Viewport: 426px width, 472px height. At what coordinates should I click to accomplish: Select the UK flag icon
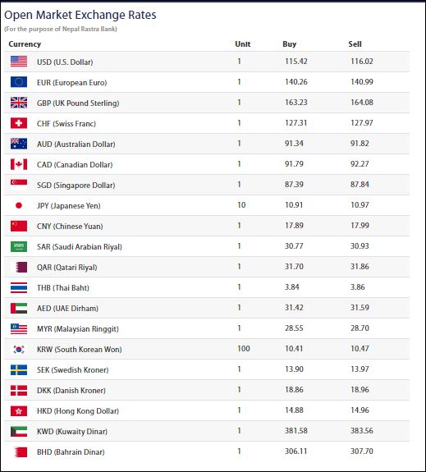[19, 103]
